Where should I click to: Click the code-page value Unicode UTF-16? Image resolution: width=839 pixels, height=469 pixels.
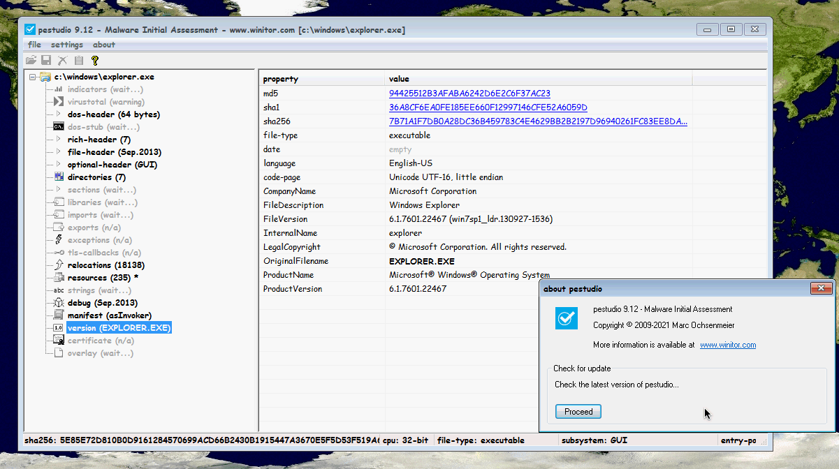446,177
